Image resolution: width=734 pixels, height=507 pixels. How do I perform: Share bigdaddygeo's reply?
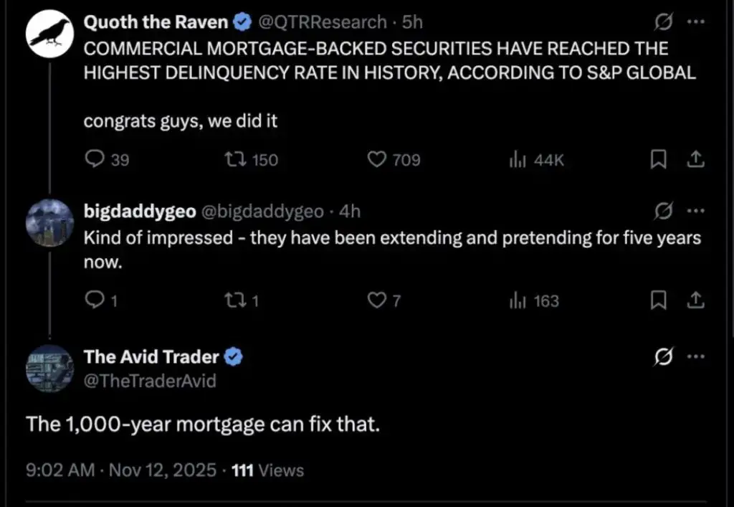click(x=694, y=301)
